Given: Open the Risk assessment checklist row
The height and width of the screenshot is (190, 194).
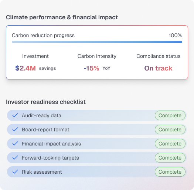Looking at the screenshot, I should 97,172.
